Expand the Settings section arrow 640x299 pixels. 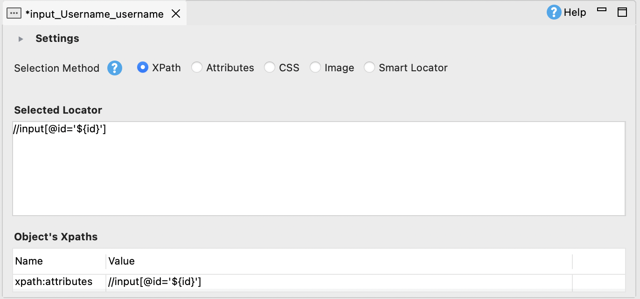point(21,39)
